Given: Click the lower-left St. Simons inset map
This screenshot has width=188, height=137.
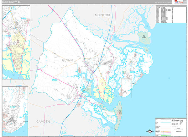Looking at the screenshot, I should 15,111.
